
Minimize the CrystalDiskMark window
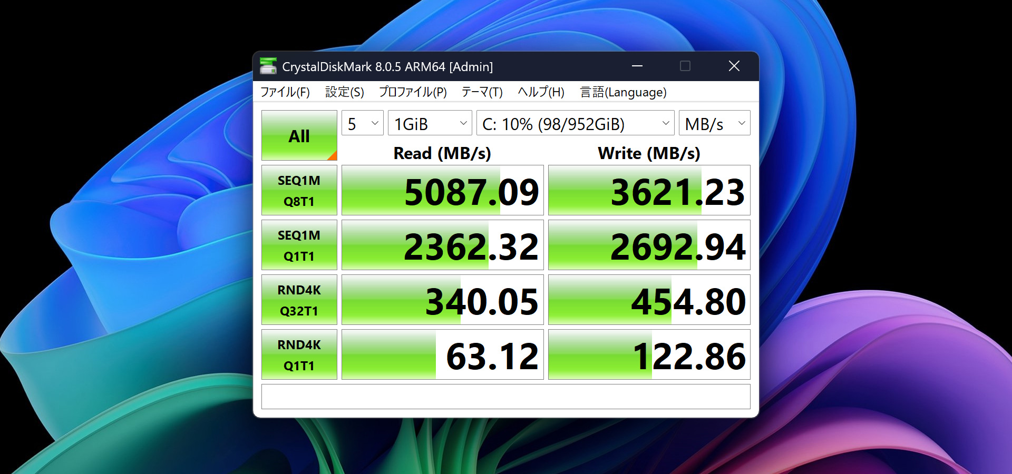(637, 66)
